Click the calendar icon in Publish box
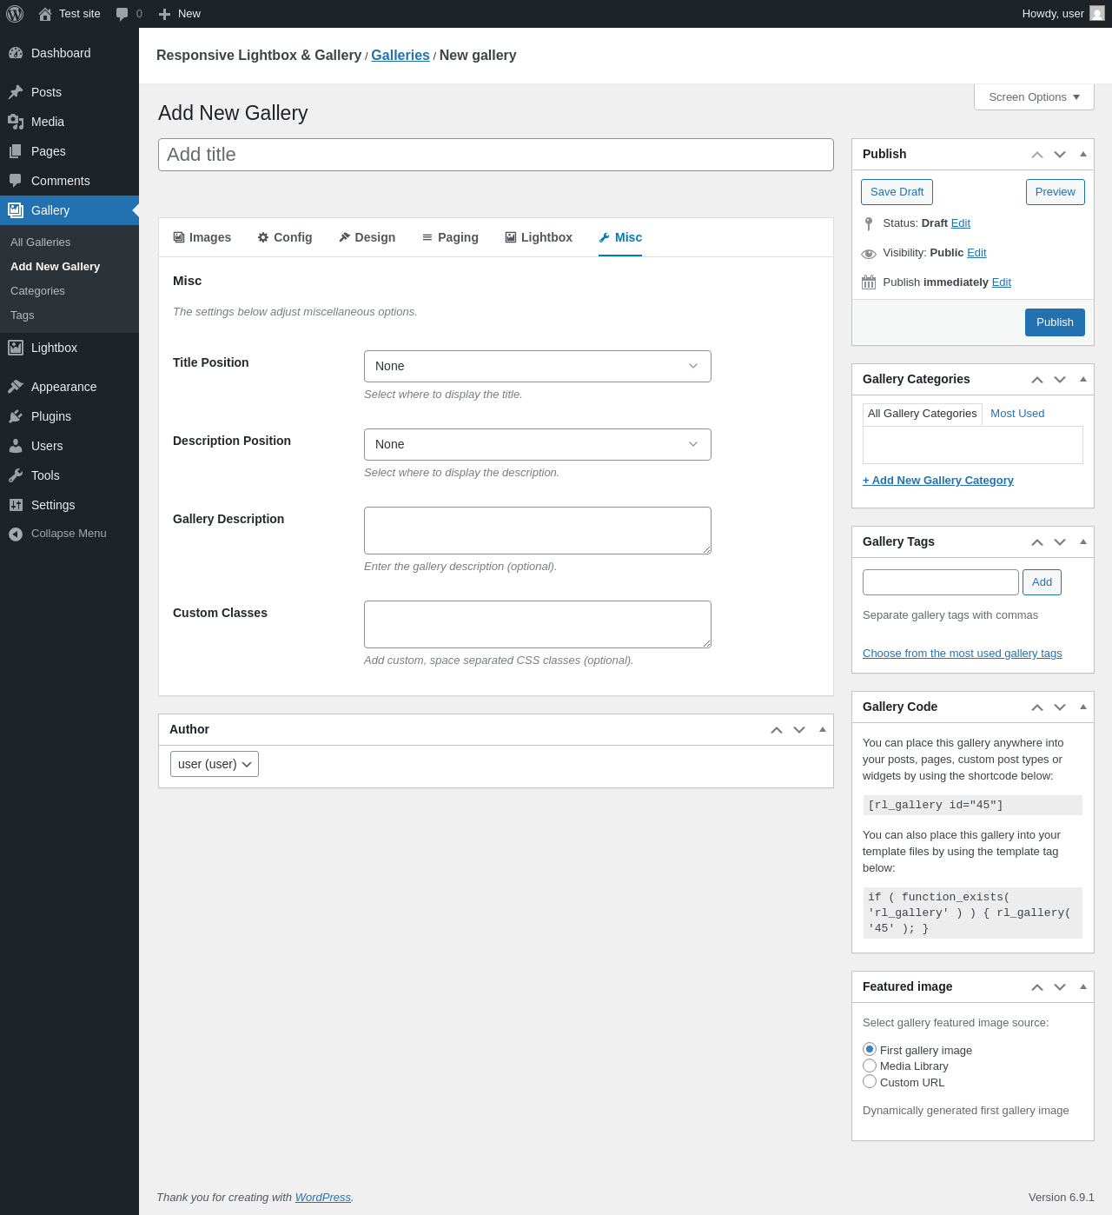 pyautogui.click(x=869, y=282)
